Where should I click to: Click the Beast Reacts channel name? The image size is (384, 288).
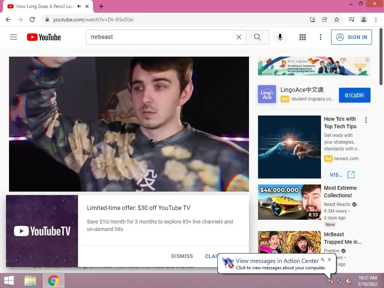337,204
